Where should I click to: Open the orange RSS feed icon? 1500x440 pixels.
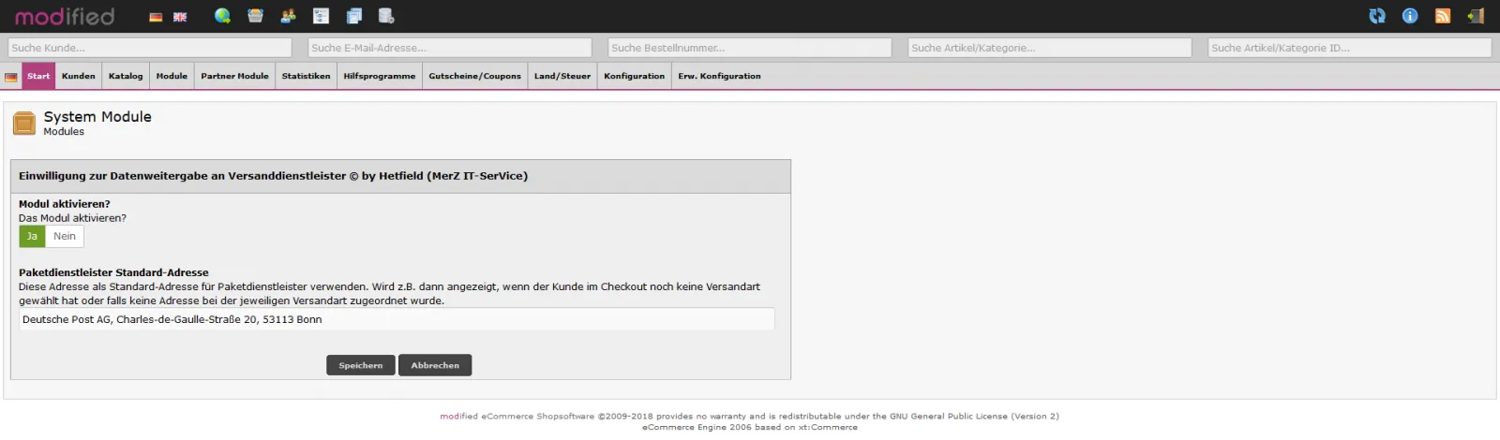pos(1443,16)
